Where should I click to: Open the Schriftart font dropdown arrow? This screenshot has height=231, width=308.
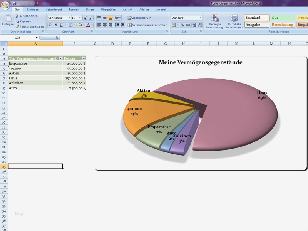(x=69, y=18)
